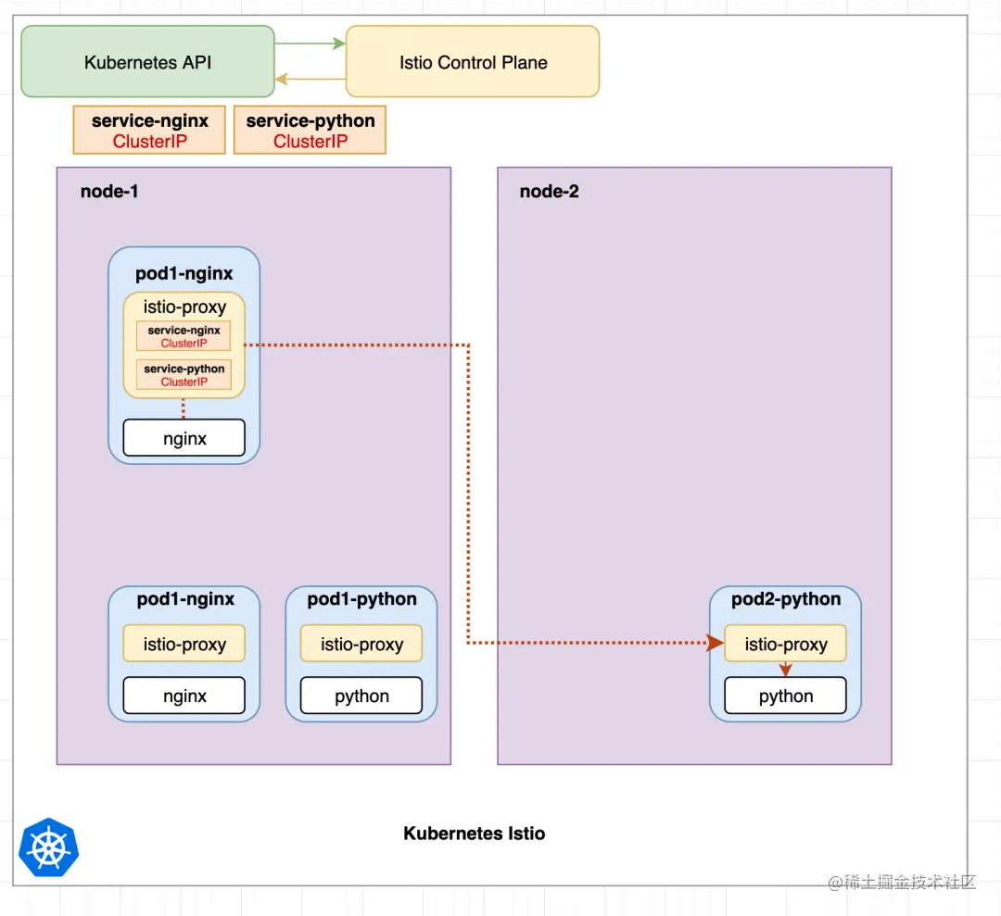Image resolution: width=1001 pixels, height=916 pixels.
Task: Click the Kubernetes wheel logo icon
Action: [48, 847]
